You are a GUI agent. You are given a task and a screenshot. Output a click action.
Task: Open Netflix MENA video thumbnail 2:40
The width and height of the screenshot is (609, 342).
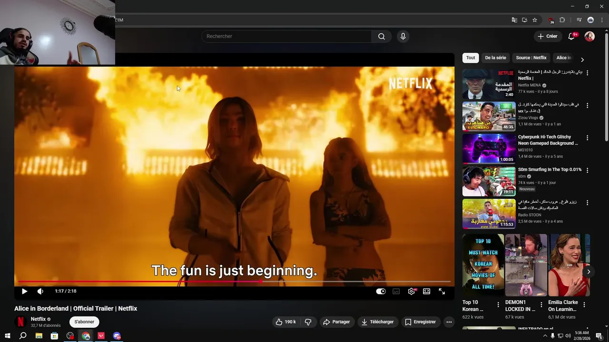(489, 84)
